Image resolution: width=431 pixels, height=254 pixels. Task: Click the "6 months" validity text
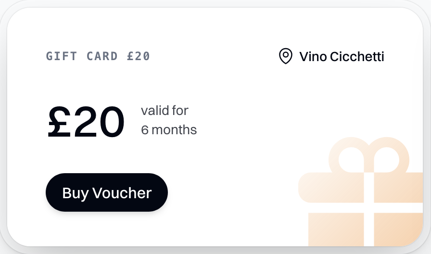coord(169,130)
